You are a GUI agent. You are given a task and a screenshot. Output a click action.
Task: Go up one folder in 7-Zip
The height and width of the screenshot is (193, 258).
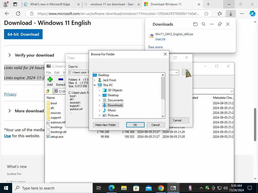(48, 91)
